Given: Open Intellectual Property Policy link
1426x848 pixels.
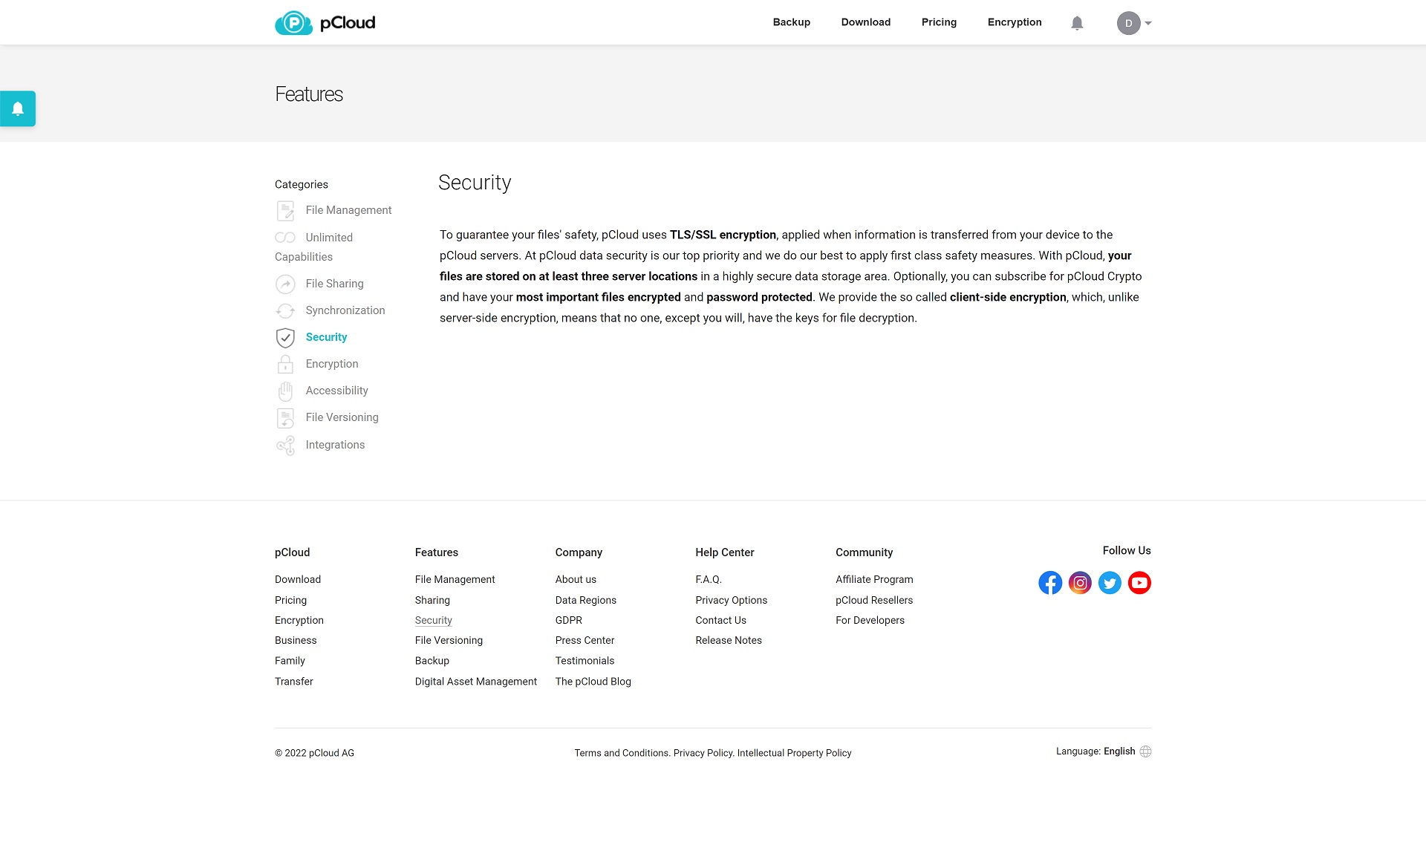Looking at the screenshot, I should [794, 753].
